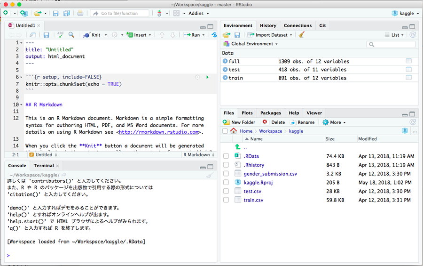Image resolution: width=423 pixels, height=266 pixels.
Task: Toggle the select-all files checkbox
Action: tap(225, 131)
